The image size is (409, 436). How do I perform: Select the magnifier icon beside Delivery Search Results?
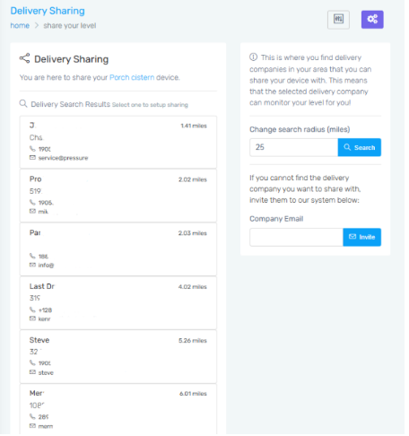(23, 103)
